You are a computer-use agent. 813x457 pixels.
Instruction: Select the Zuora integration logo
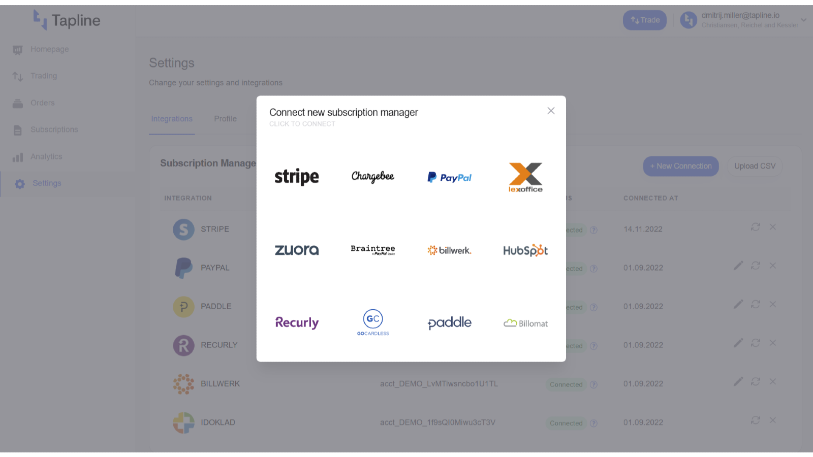pyautogui.click(x=297, y=250)
